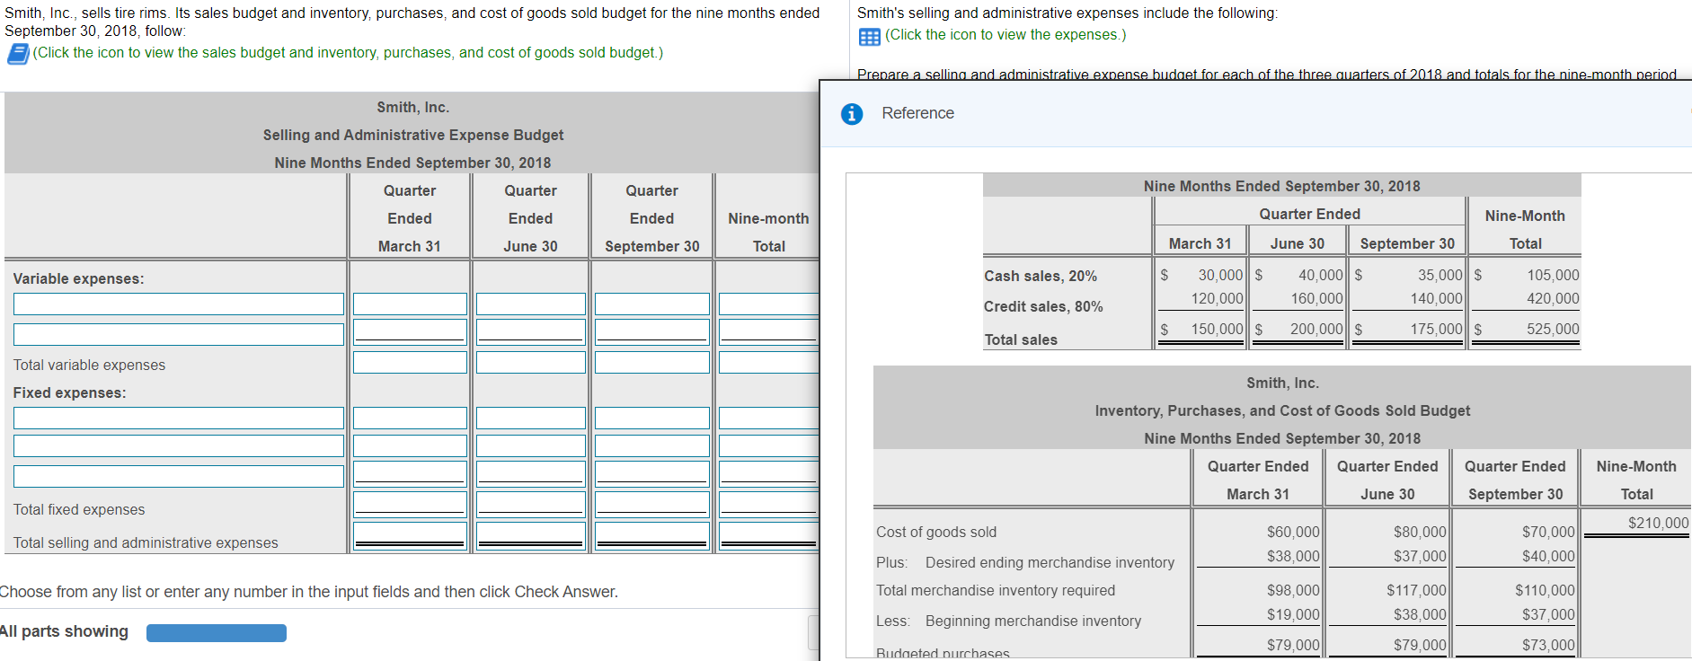This screenshot has width=1692, height=661.
Task: Click Total selling and administrative June 30 input
Action: point(531,536)
